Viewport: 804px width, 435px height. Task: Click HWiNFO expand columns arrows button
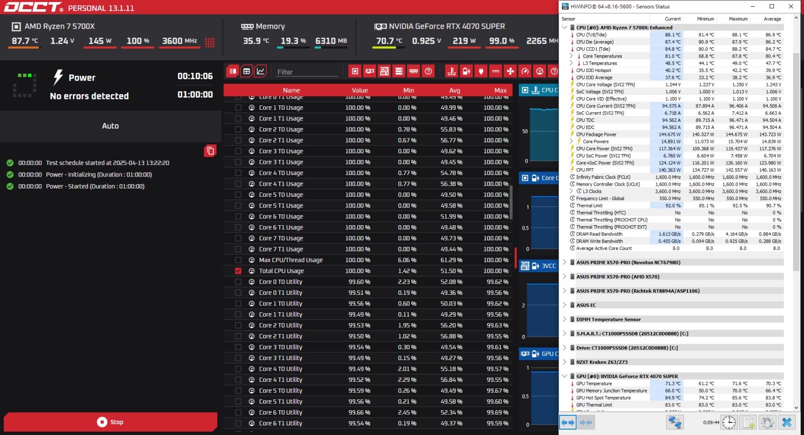point(568,422)
